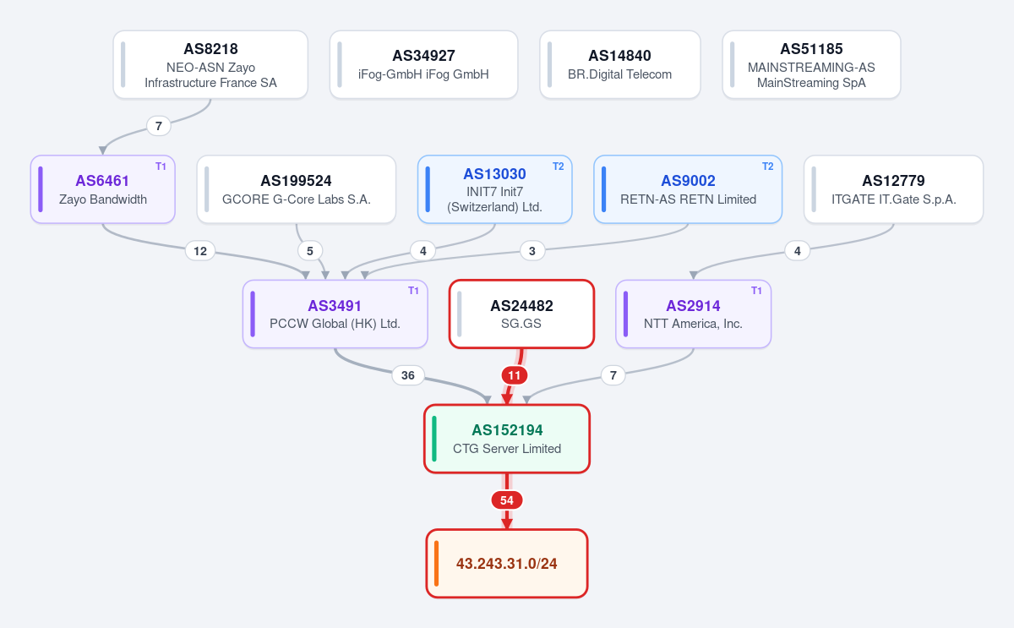The image size is (1014, 628).
Task: Click the edge count badge 12
Action: click(200, 250)
